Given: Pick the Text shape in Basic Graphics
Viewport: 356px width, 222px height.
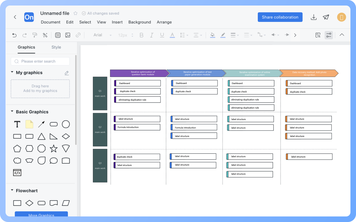Looking at the screenshot, I should (x=17, y=124).
